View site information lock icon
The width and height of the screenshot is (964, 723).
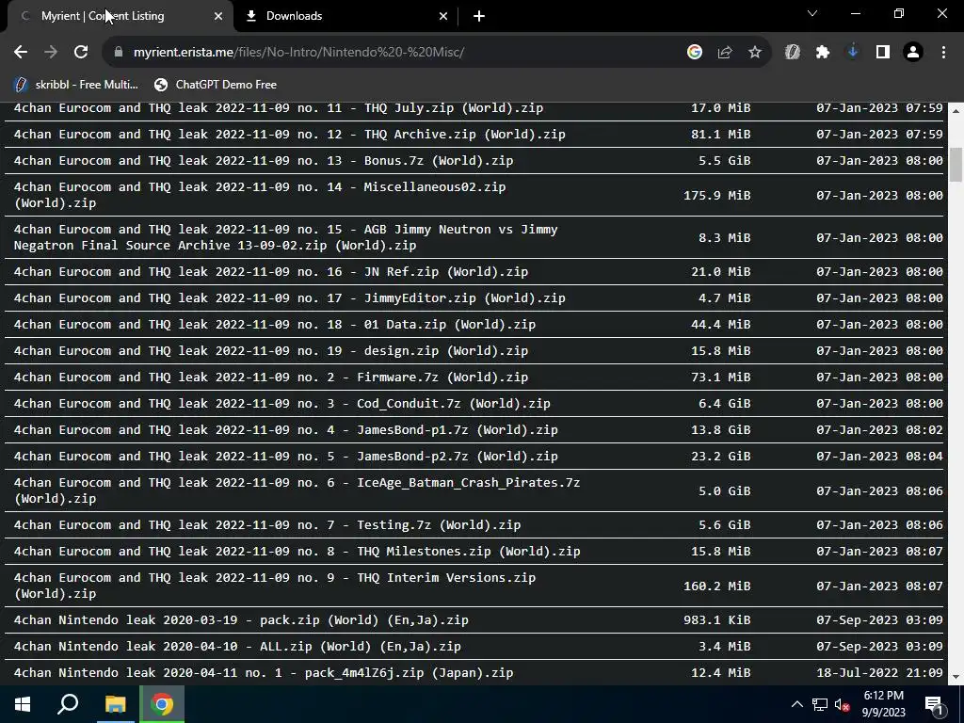119,53
